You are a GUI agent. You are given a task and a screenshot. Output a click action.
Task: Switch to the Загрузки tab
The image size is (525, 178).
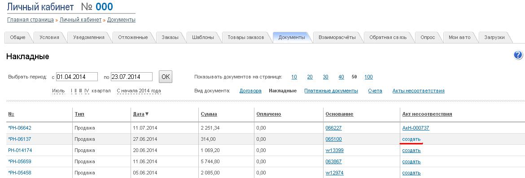[x=494, y=38]
